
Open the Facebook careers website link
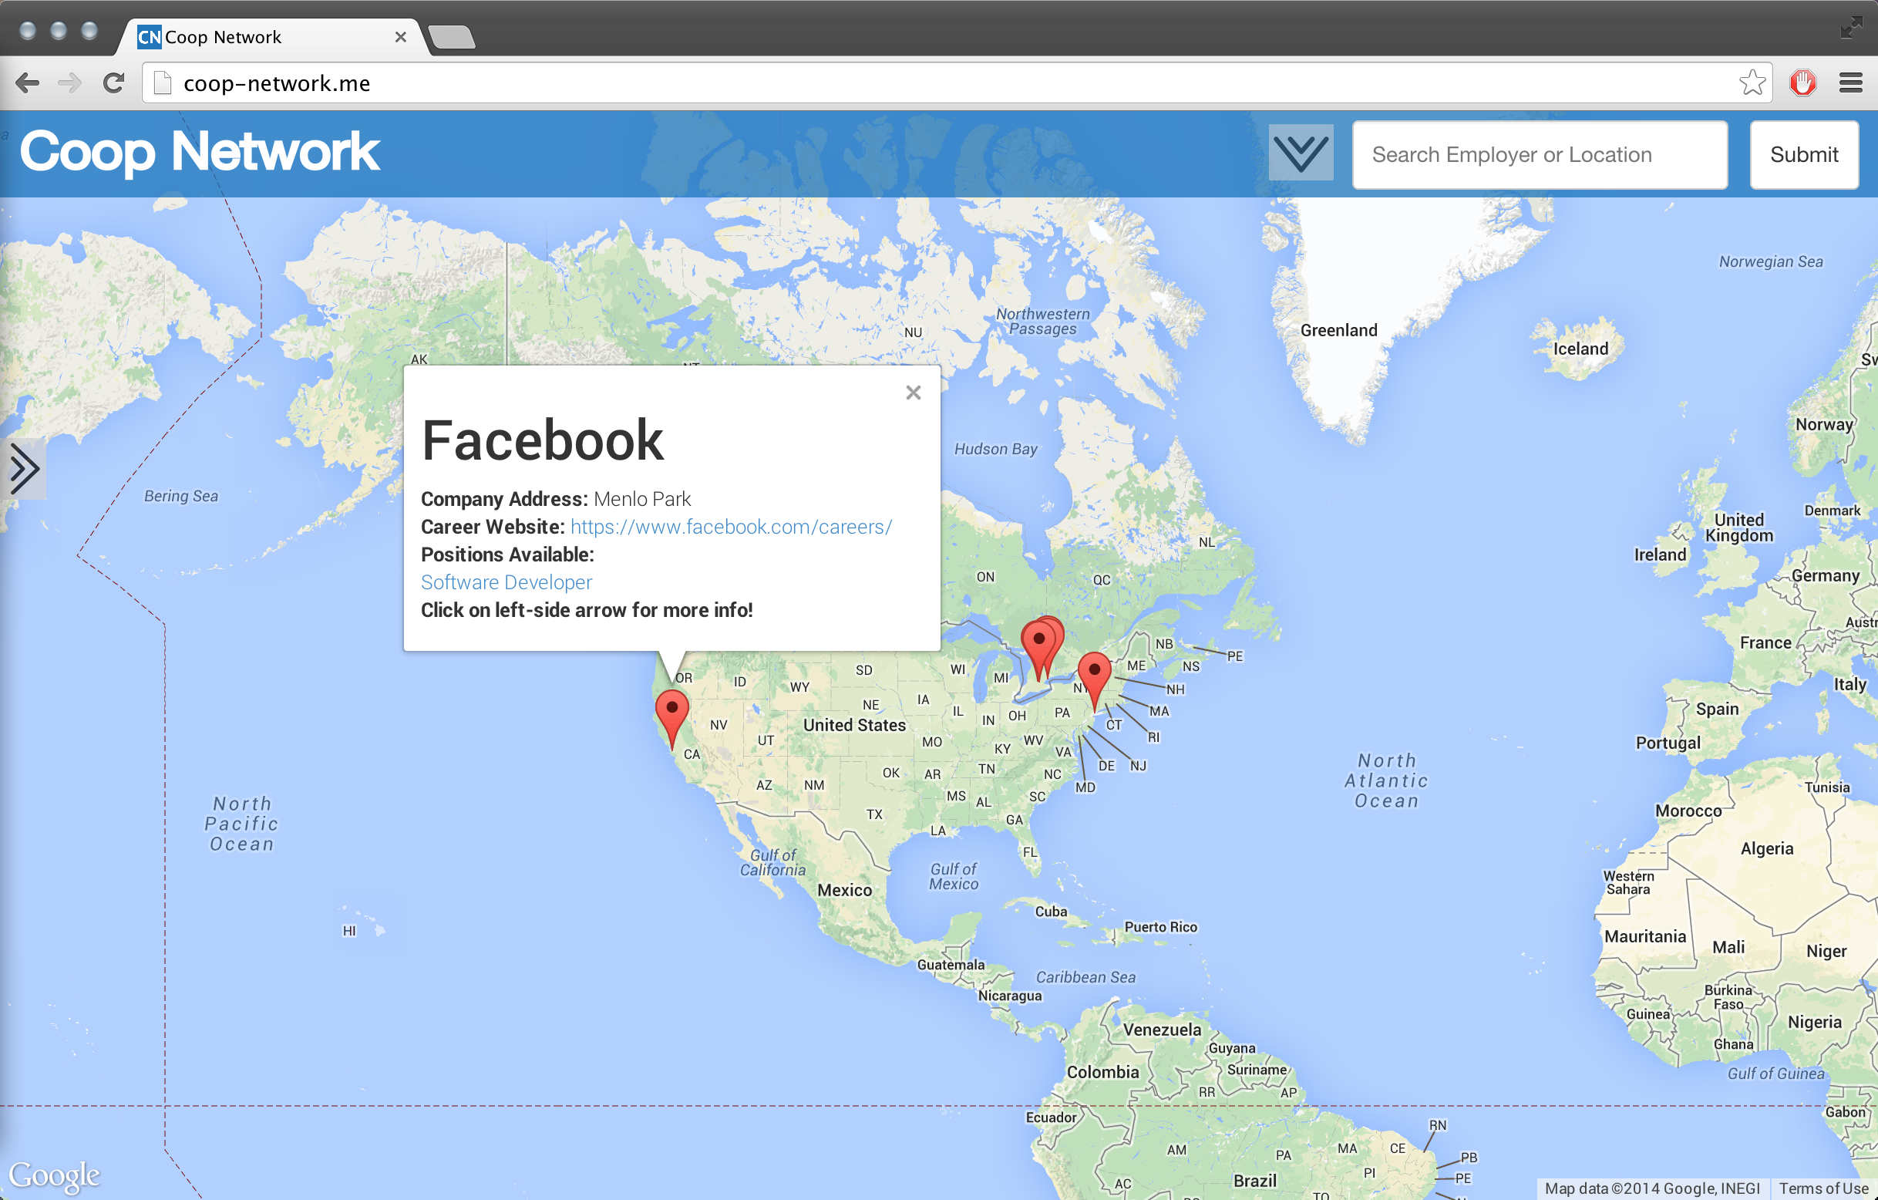(x=731, y=527)
